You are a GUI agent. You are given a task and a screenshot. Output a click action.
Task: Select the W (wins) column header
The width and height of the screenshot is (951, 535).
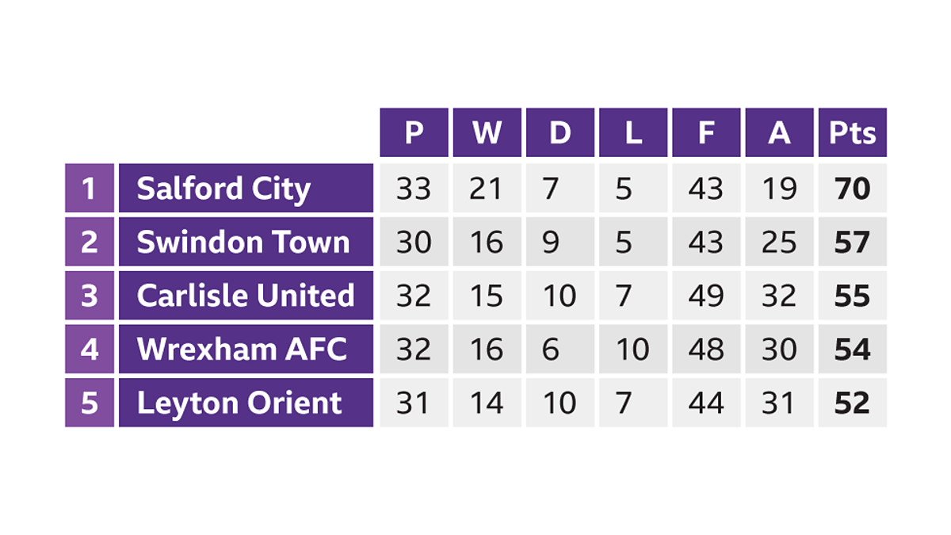tap(487, 133)
